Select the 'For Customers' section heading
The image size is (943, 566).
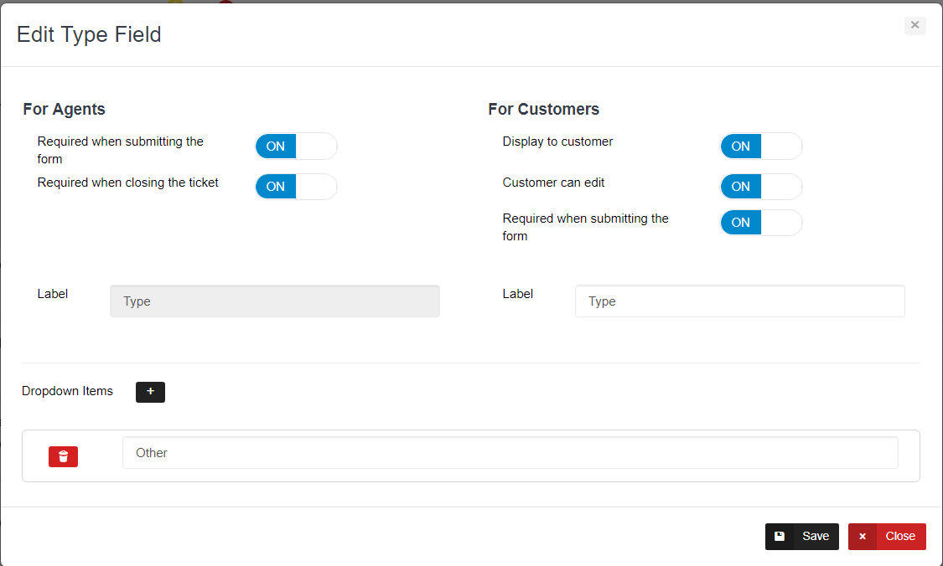[x=543, y=110]
